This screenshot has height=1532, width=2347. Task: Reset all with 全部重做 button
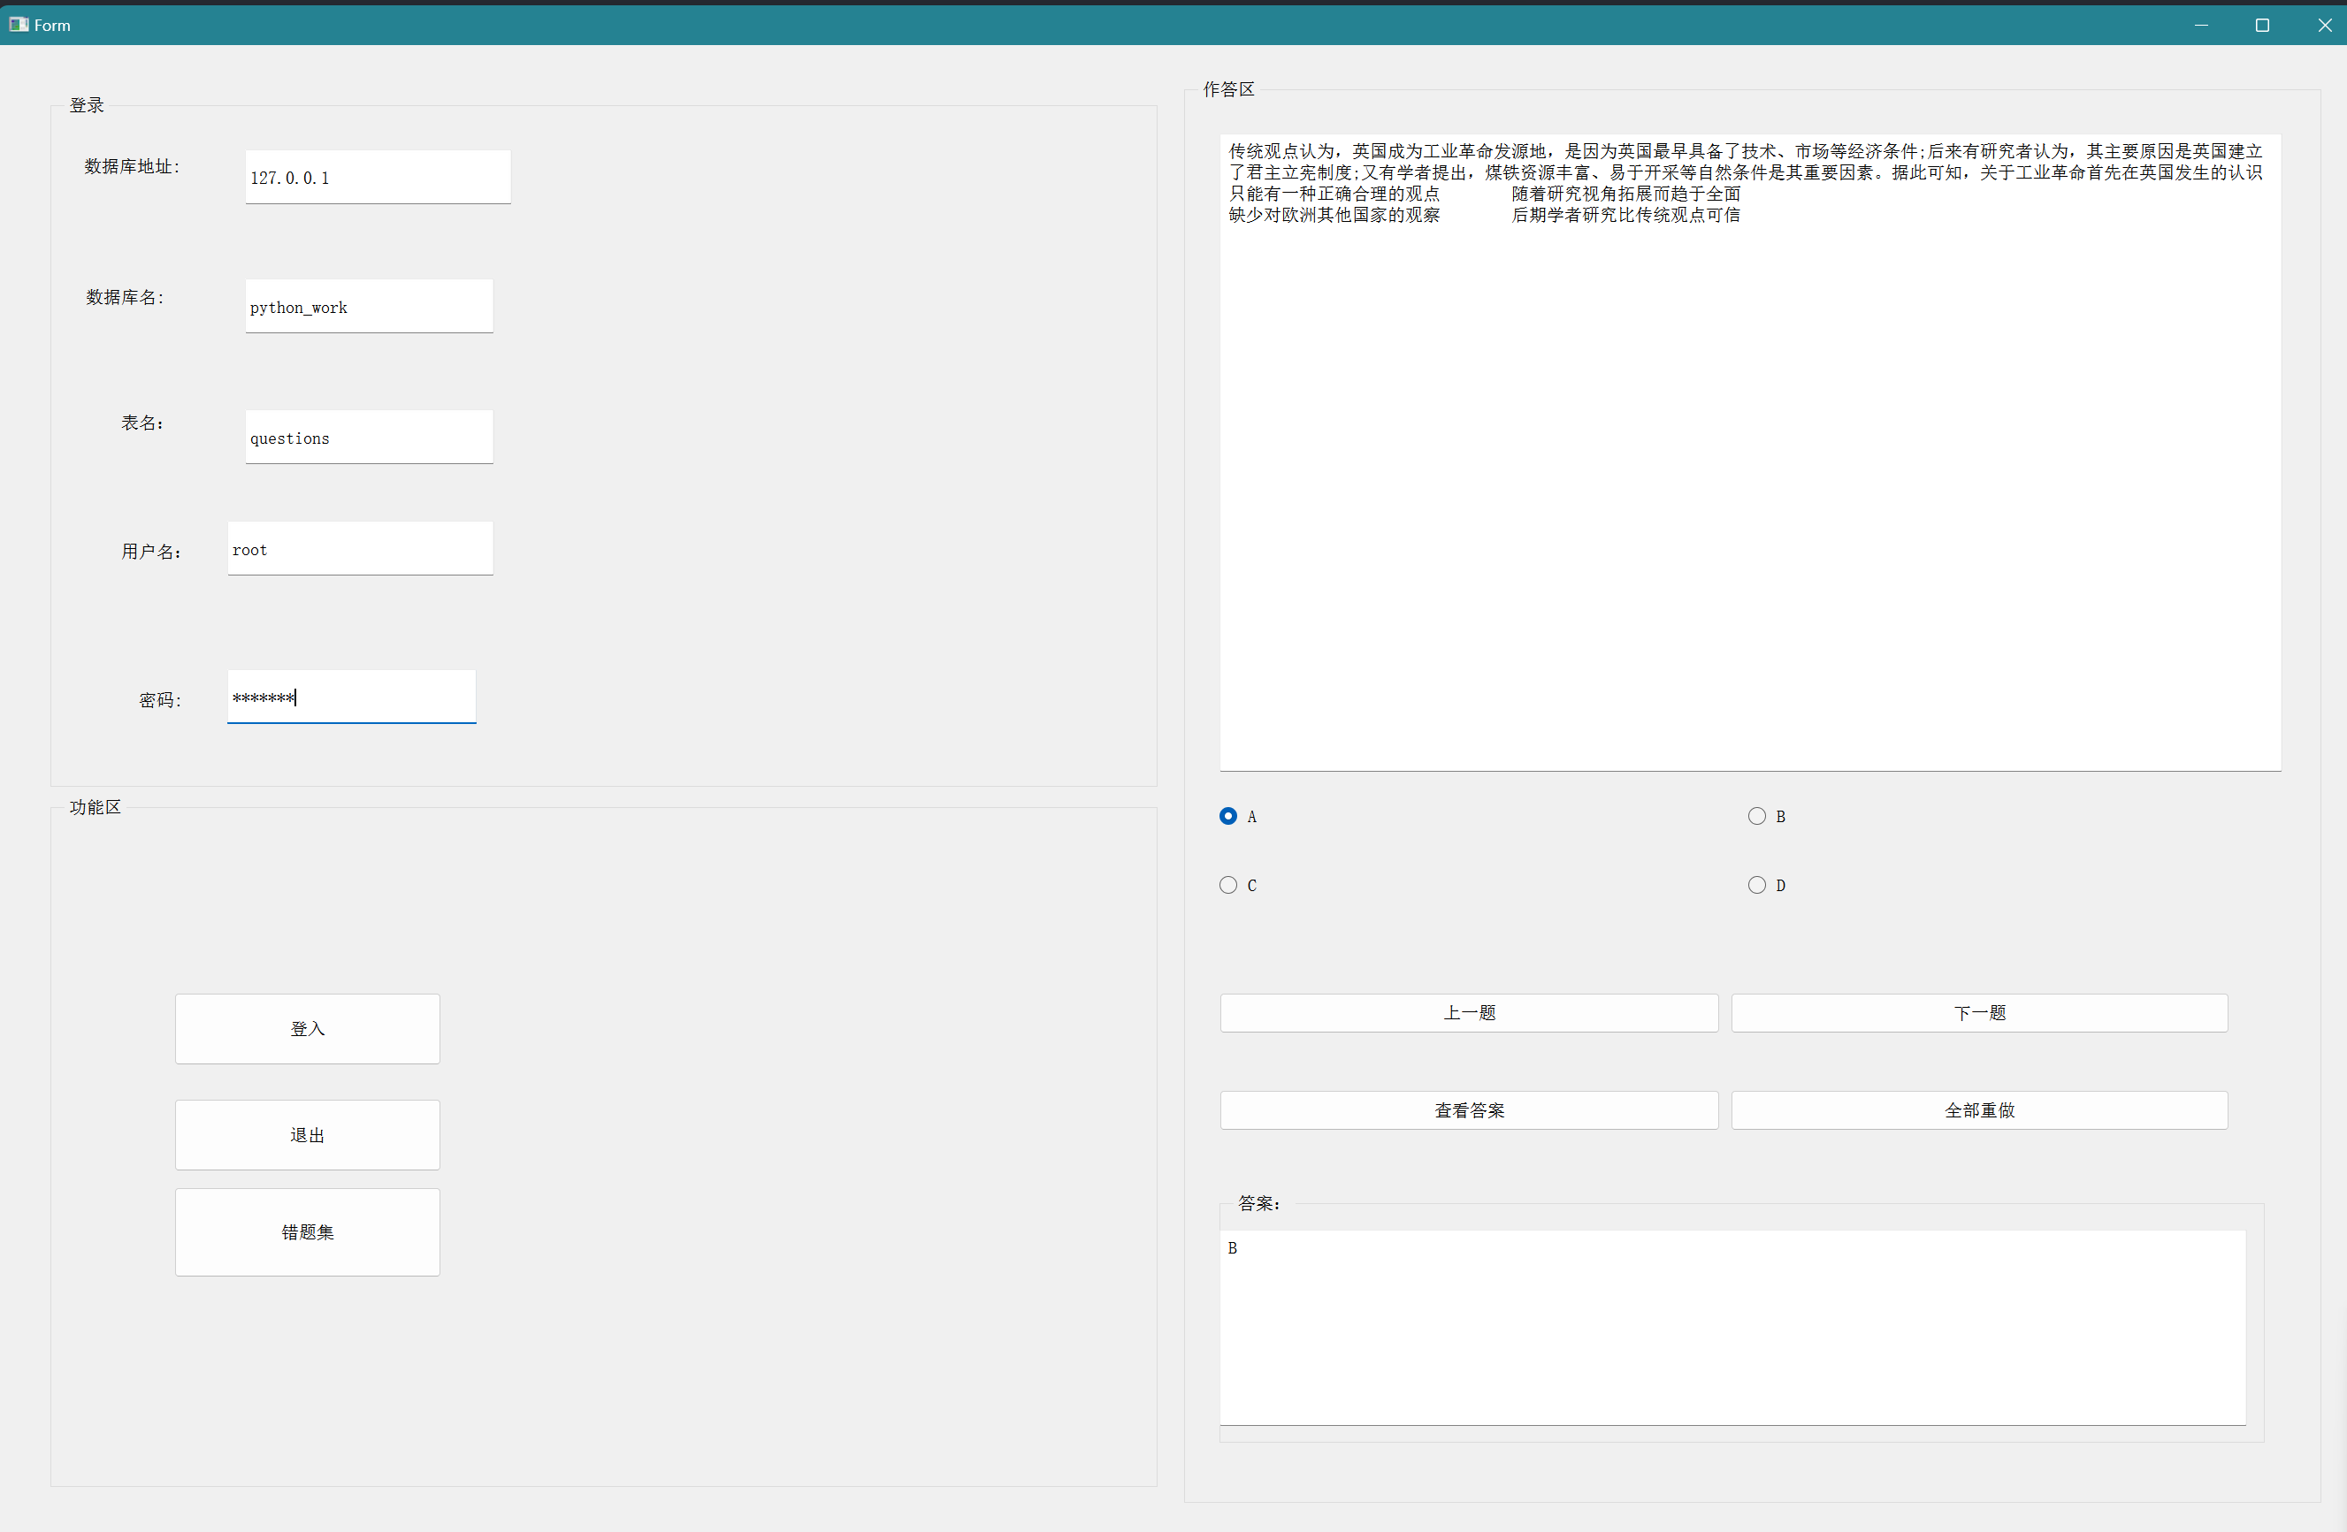pos(1978,1110)
